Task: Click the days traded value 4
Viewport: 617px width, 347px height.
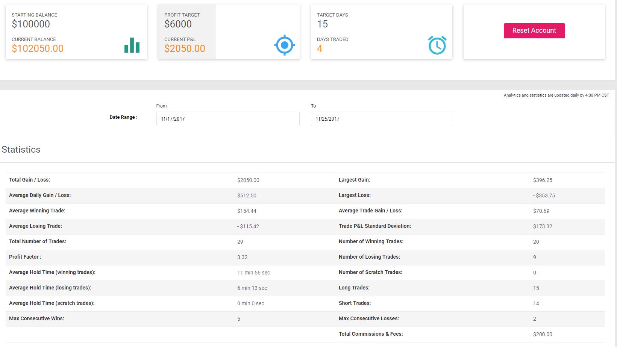Action: pyautogui.click(x=320, y=48)
